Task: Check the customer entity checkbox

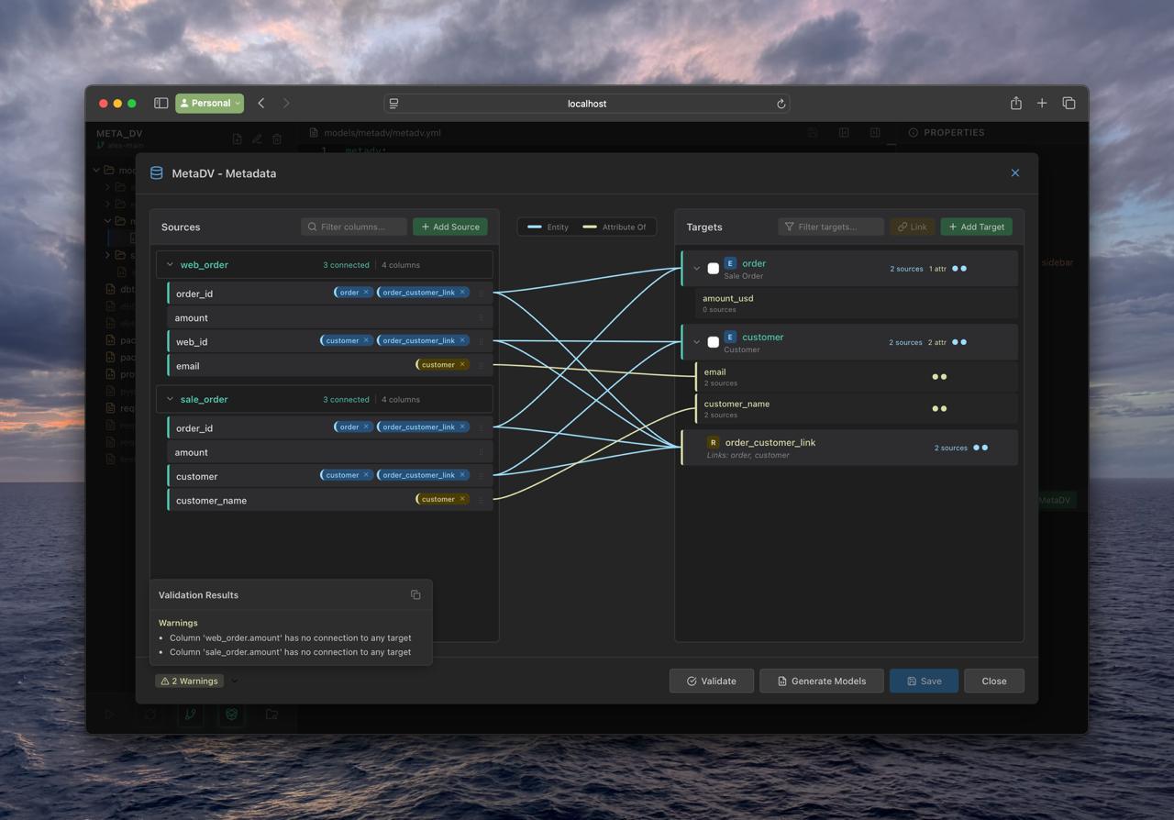Action: coord(713,342)
